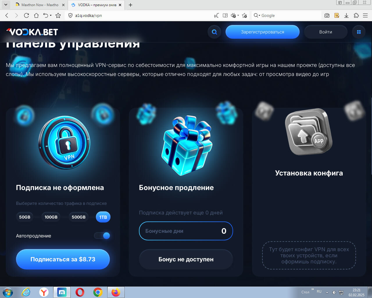372x298 pixels.
Task: Open the tab list dropdown arrow
Action: click(x=6, y=5)
